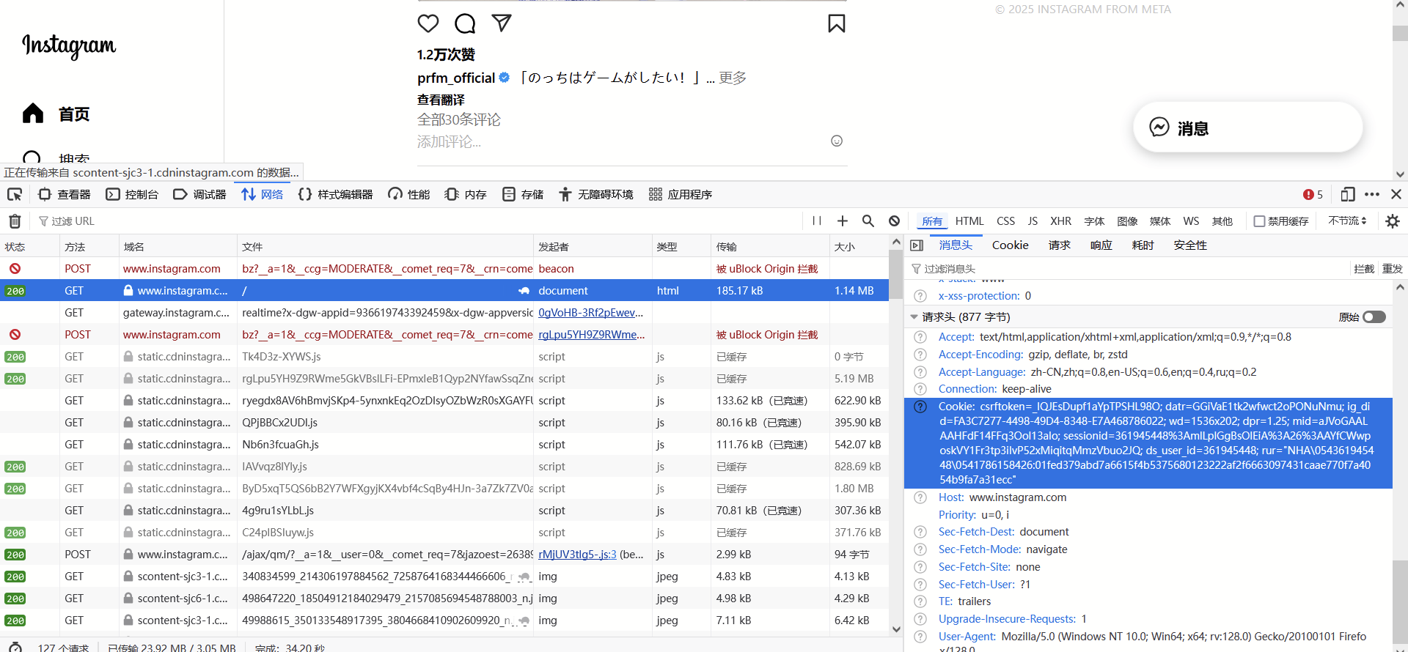Open the Cookie details tab
This screenshot has height=652, width=1408.
click(x=1010, y=245)
